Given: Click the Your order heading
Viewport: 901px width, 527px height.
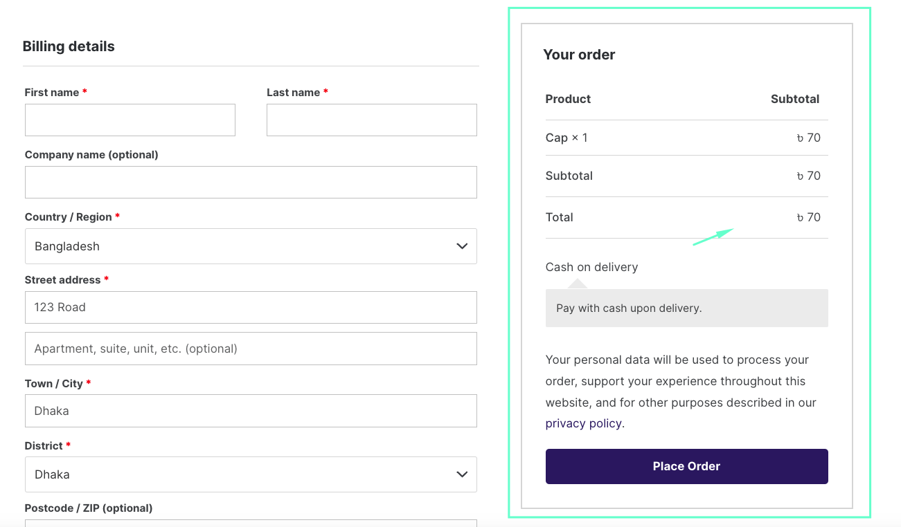Looking at the screenshot, I should pos(580,54).
